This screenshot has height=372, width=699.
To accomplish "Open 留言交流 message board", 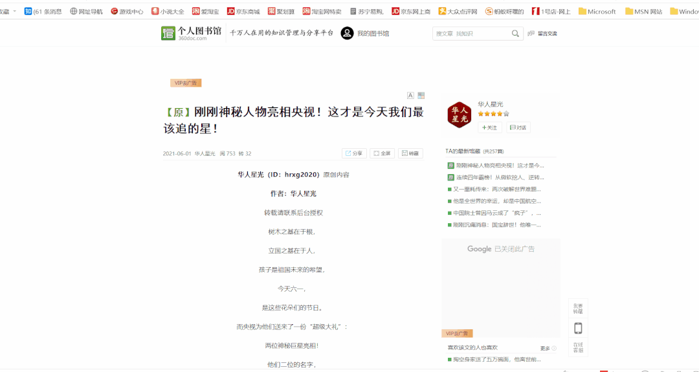I will [543, 34].
